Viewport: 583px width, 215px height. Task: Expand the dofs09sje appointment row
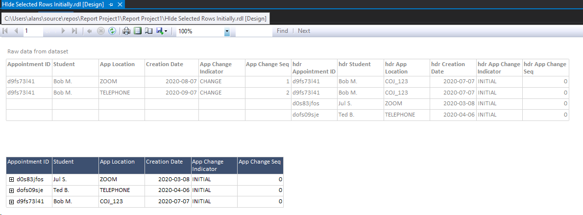(x=12, y=191)
